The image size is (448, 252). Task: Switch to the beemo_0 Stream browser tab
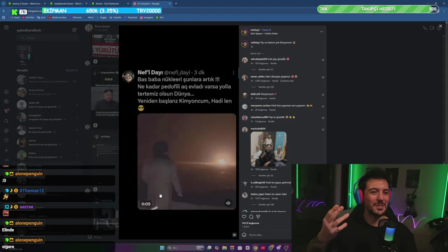point(27,3)
